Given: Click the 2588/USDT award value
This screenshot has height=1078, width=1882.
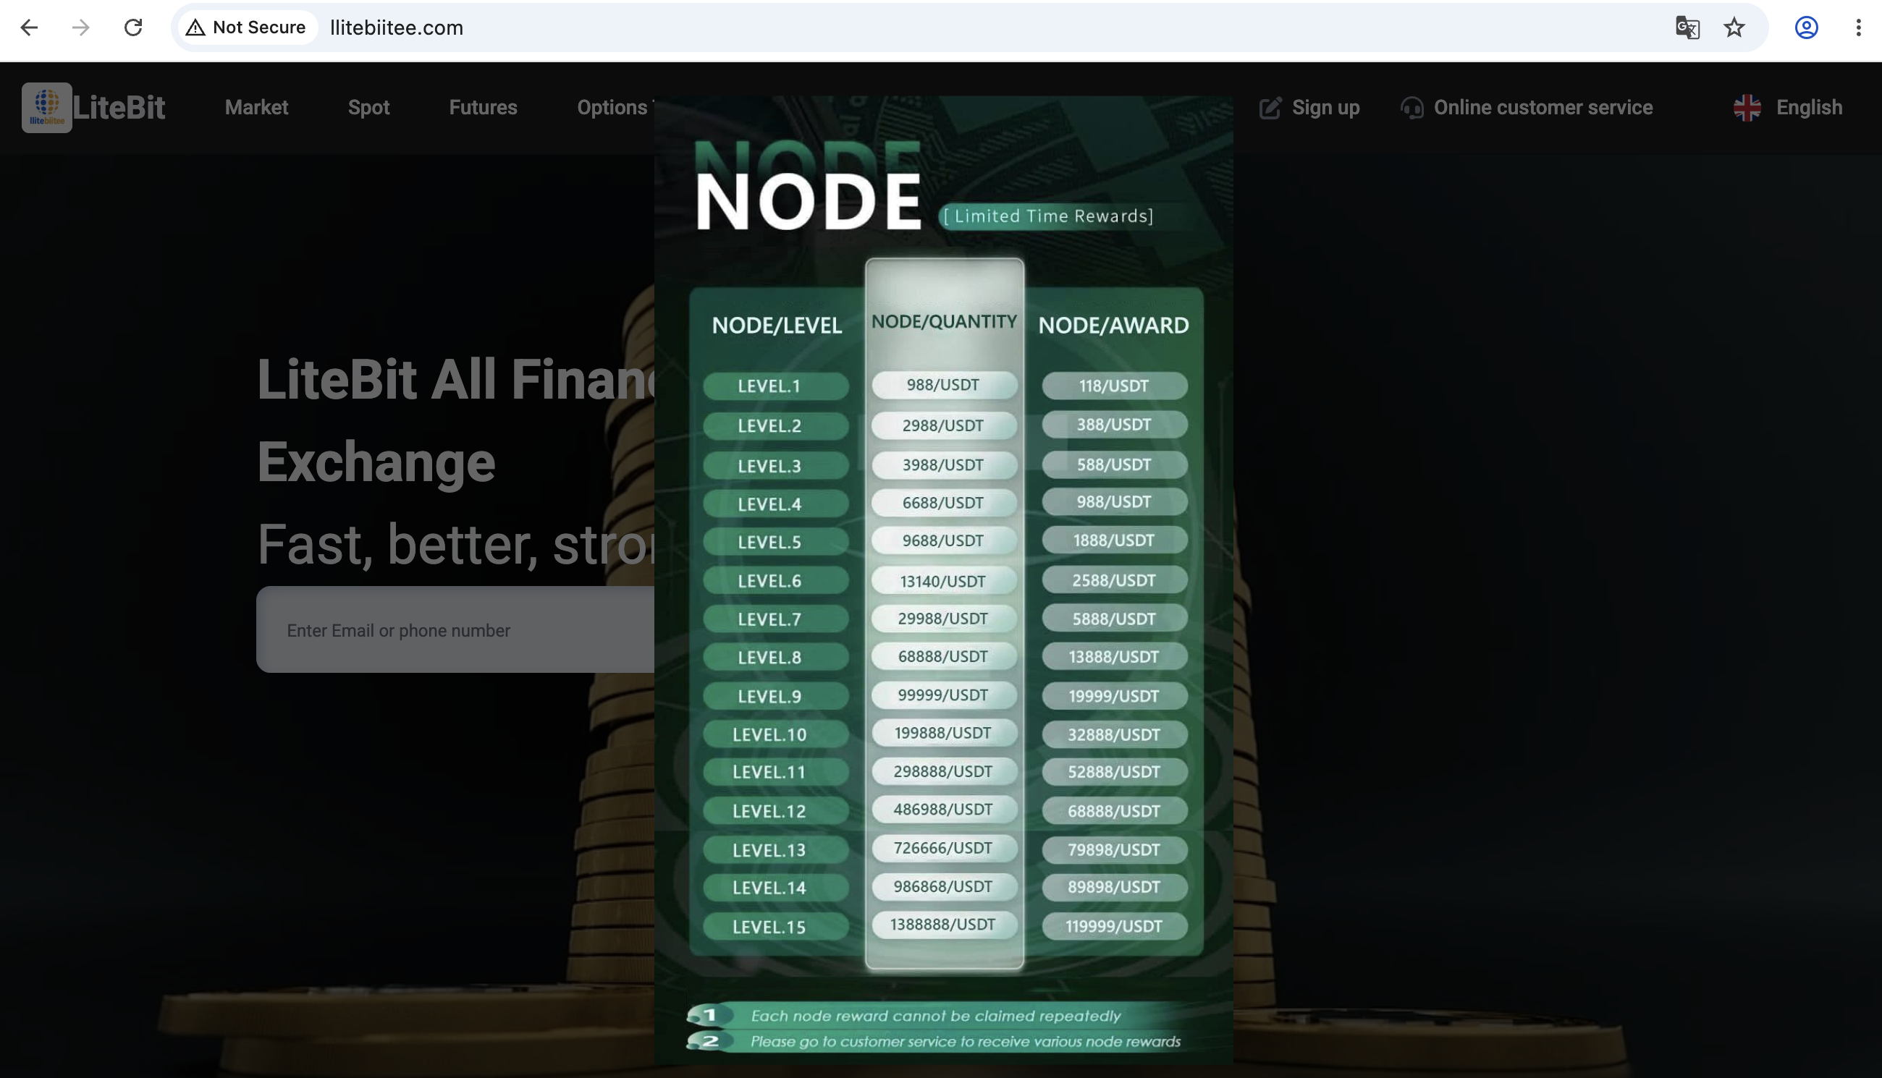Looking at the screenshot, I should point(1115,580).
